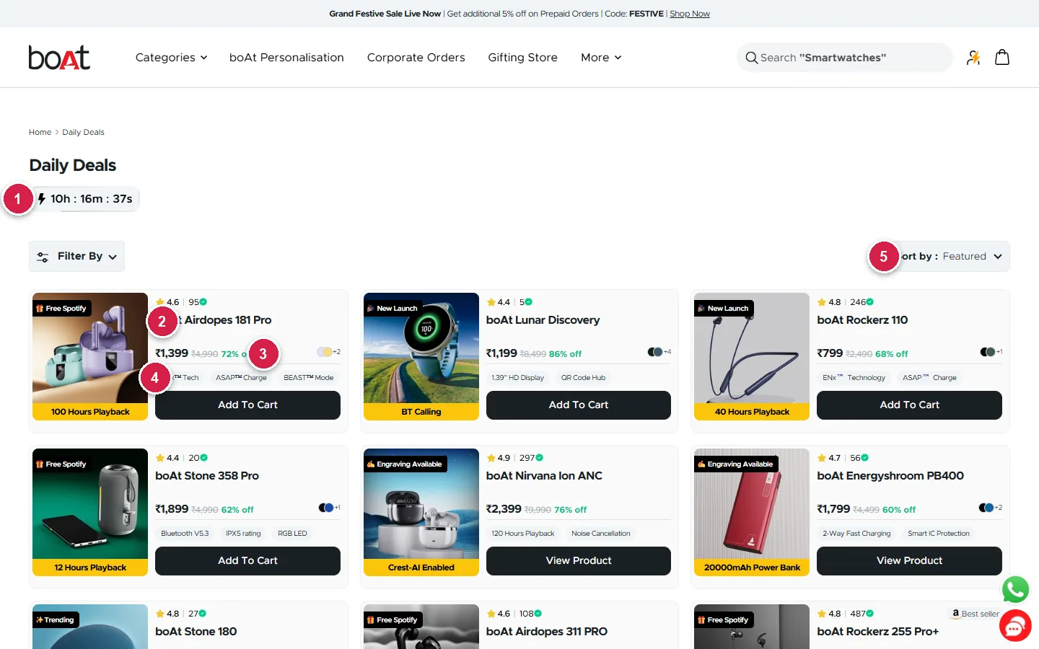
Task: Click Amazon Best seller badge
Action: click(975, 614)
